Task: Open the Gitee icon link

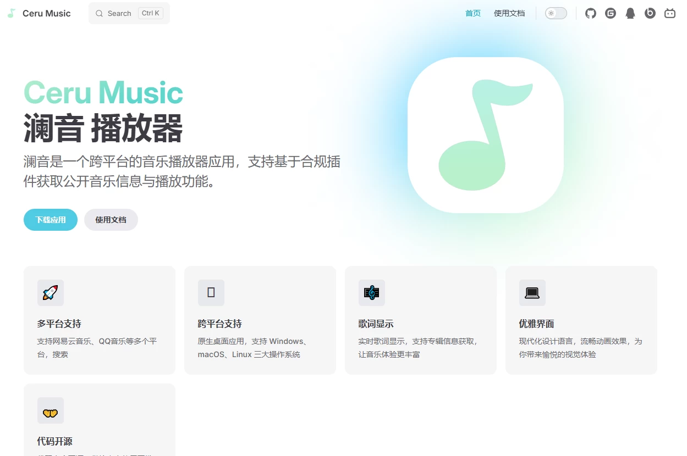Action: [x=610, y=13]
